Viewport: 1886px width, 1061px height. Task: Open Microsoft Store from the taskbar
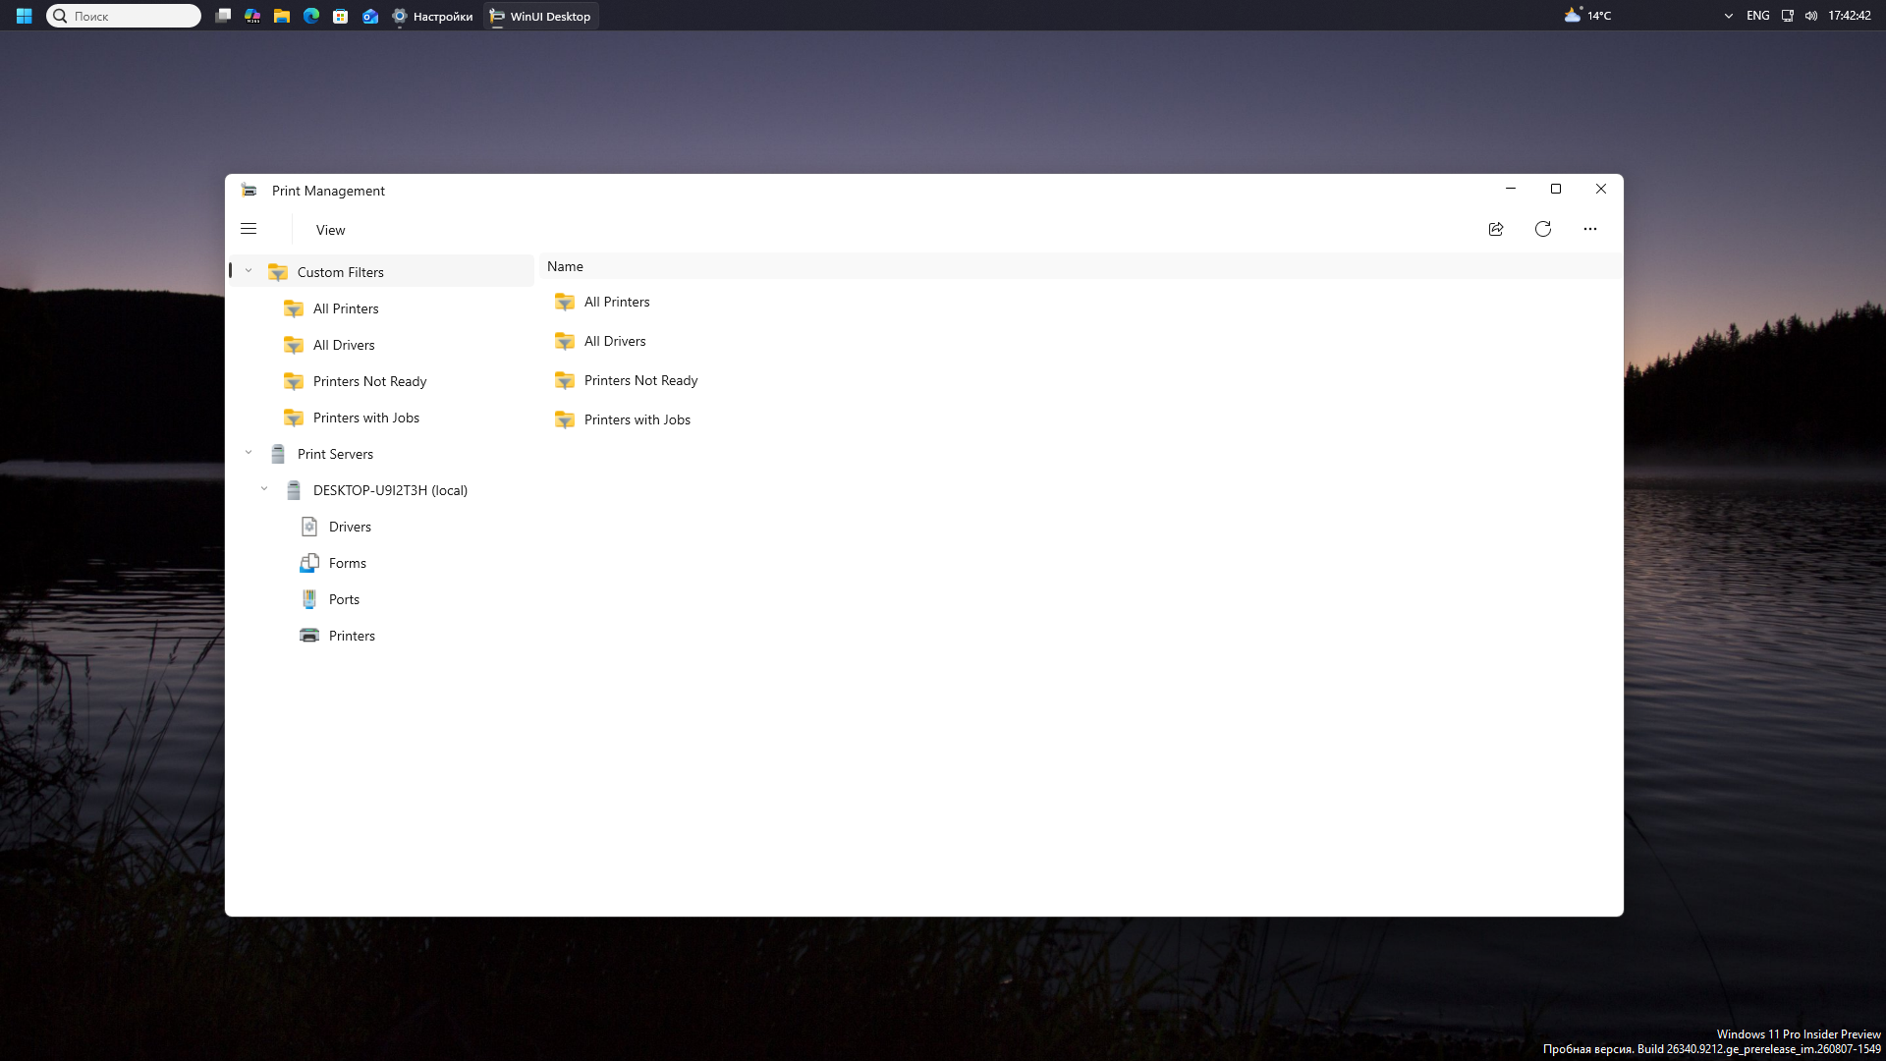[x=341, y=16]
